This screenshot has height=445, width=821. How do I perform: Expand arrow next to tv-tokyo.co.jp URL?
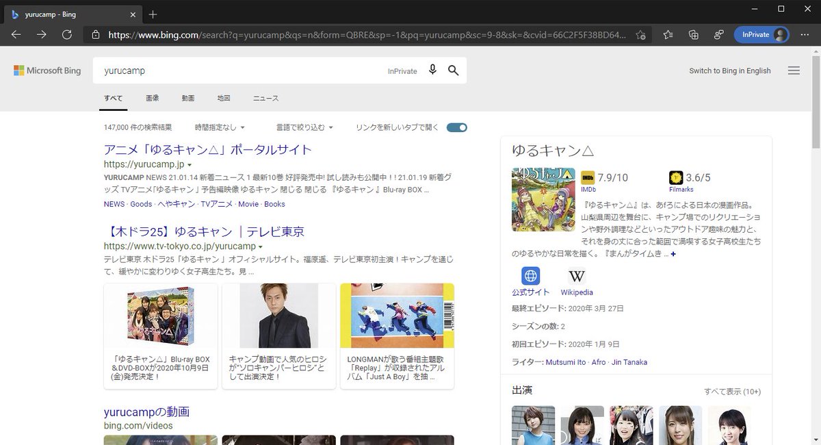coord(261,246)
